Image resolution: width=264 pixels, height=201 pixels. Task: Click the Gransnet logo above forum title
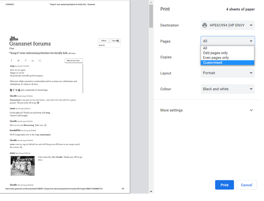point(14,39)
